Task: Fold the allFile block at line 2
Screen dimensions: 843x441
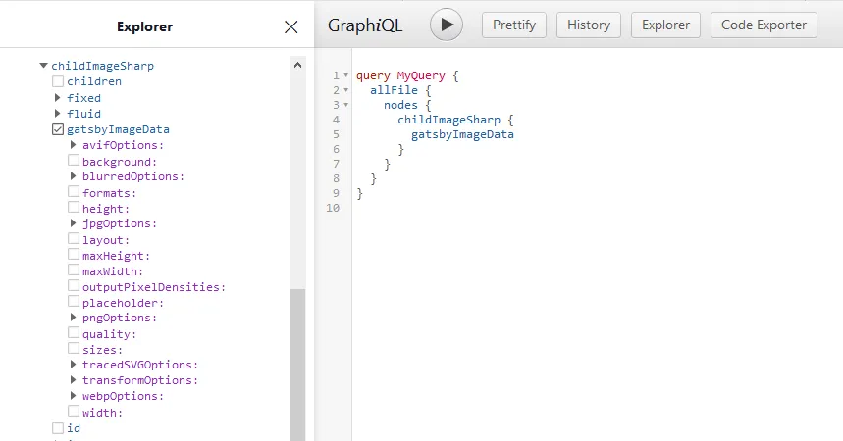Action: tap(346, 90)
